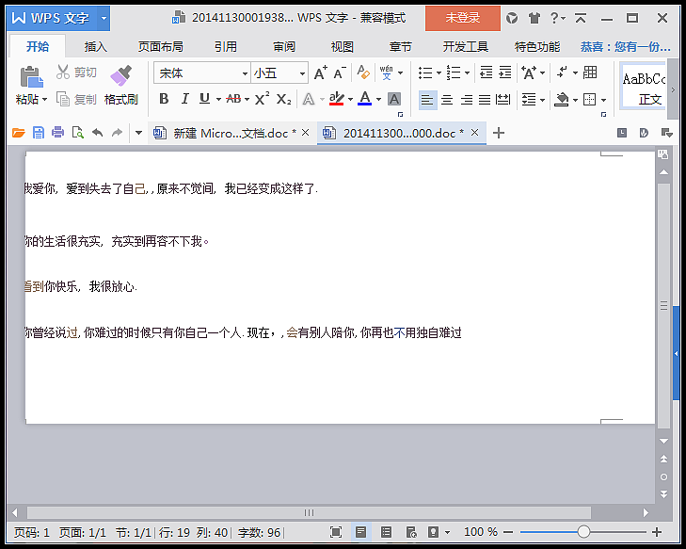
Task: Apply character shading A icon
Action: tap(394, 100)
